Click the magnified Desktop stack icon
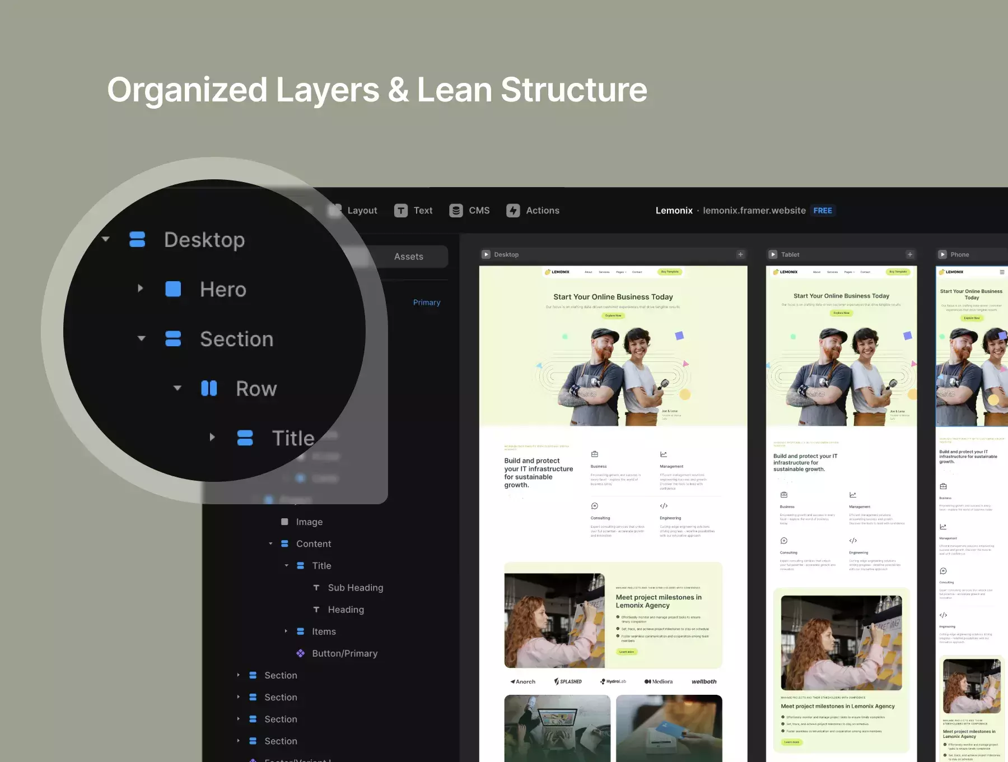1008x762 pixels. [137, 239]
